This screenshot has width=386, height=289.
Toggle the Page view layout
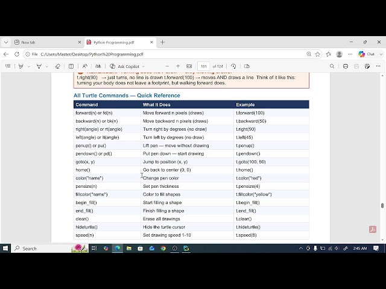tap(247, 66)
